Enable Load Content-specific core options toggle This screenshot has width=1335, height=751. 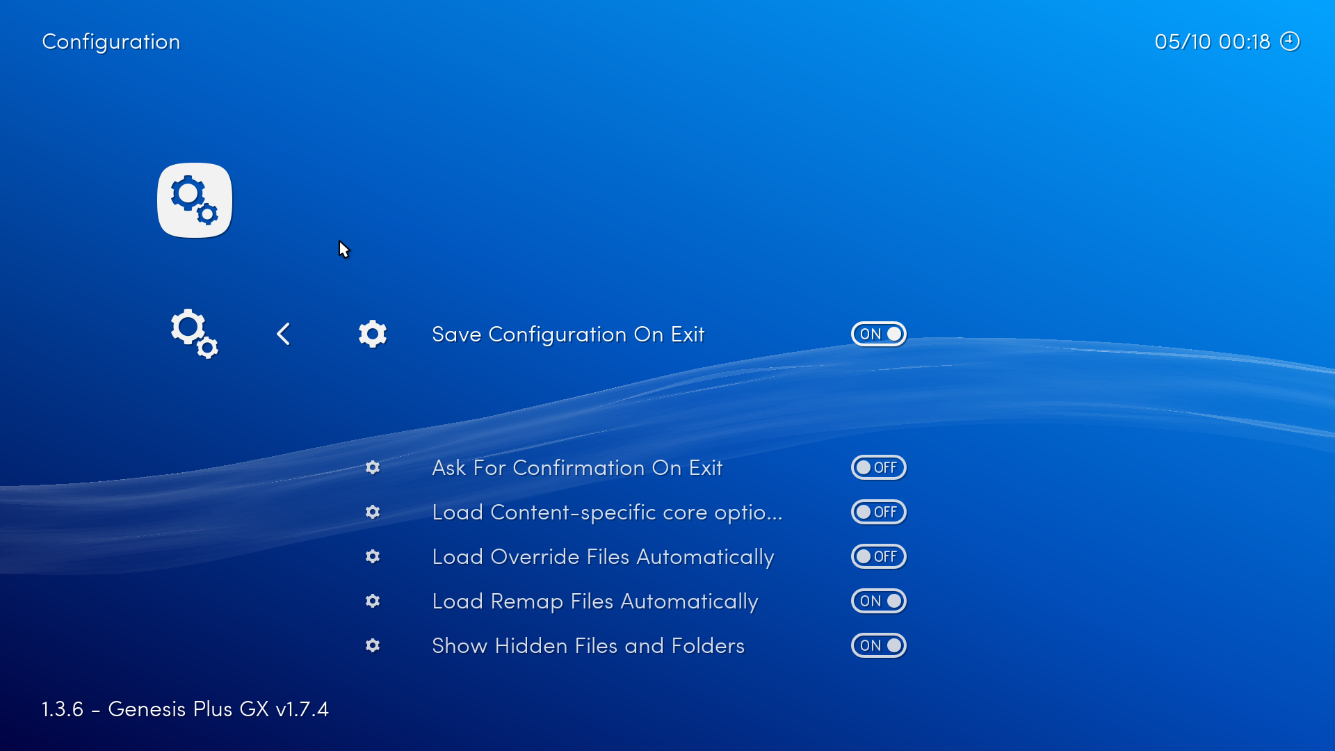pyautogui.click(x=879, y=512)
